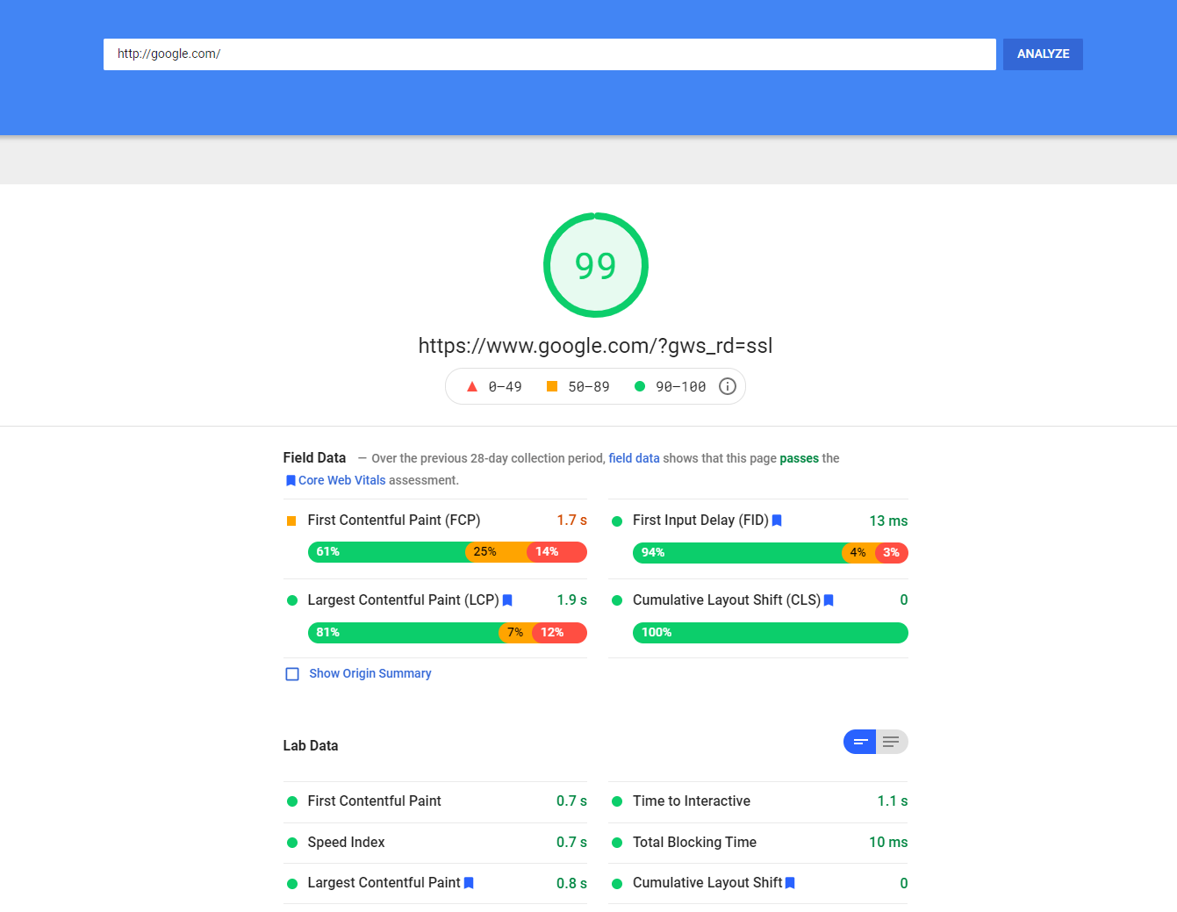Click the 1.1 s Time to Interactive value
The image size is (1177, 912).
[893, 801]
